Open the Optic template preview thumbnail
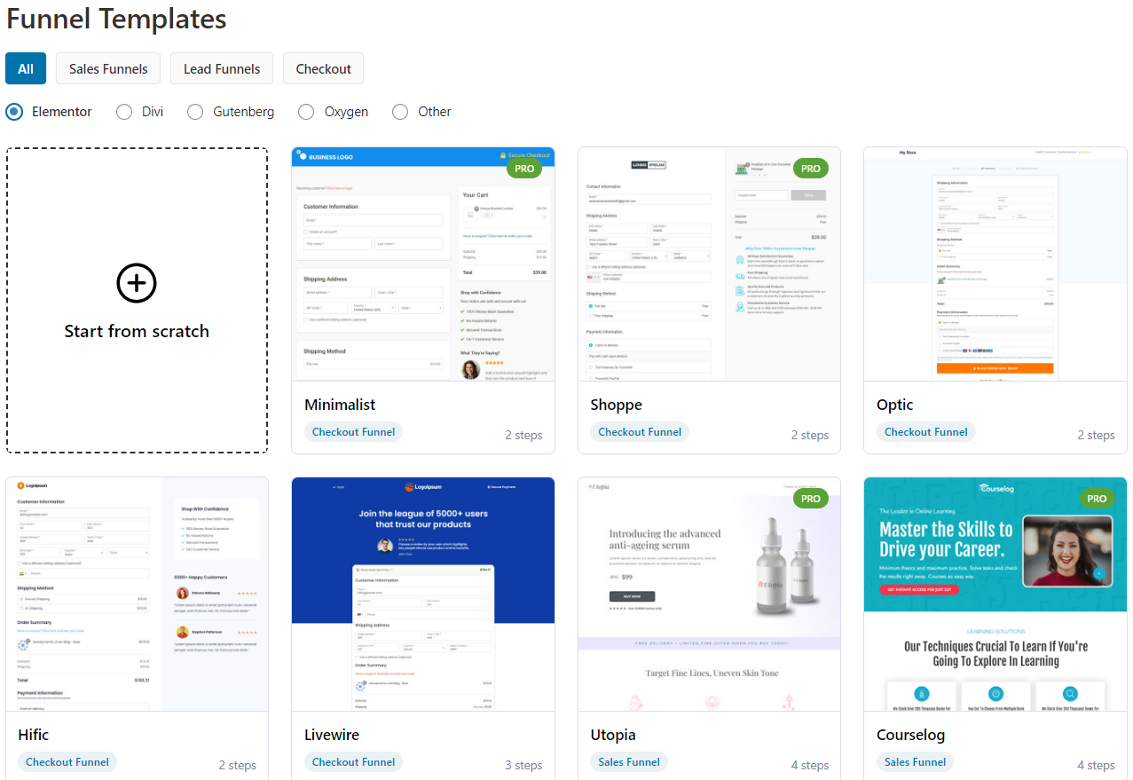 click(x=995, y=264)
